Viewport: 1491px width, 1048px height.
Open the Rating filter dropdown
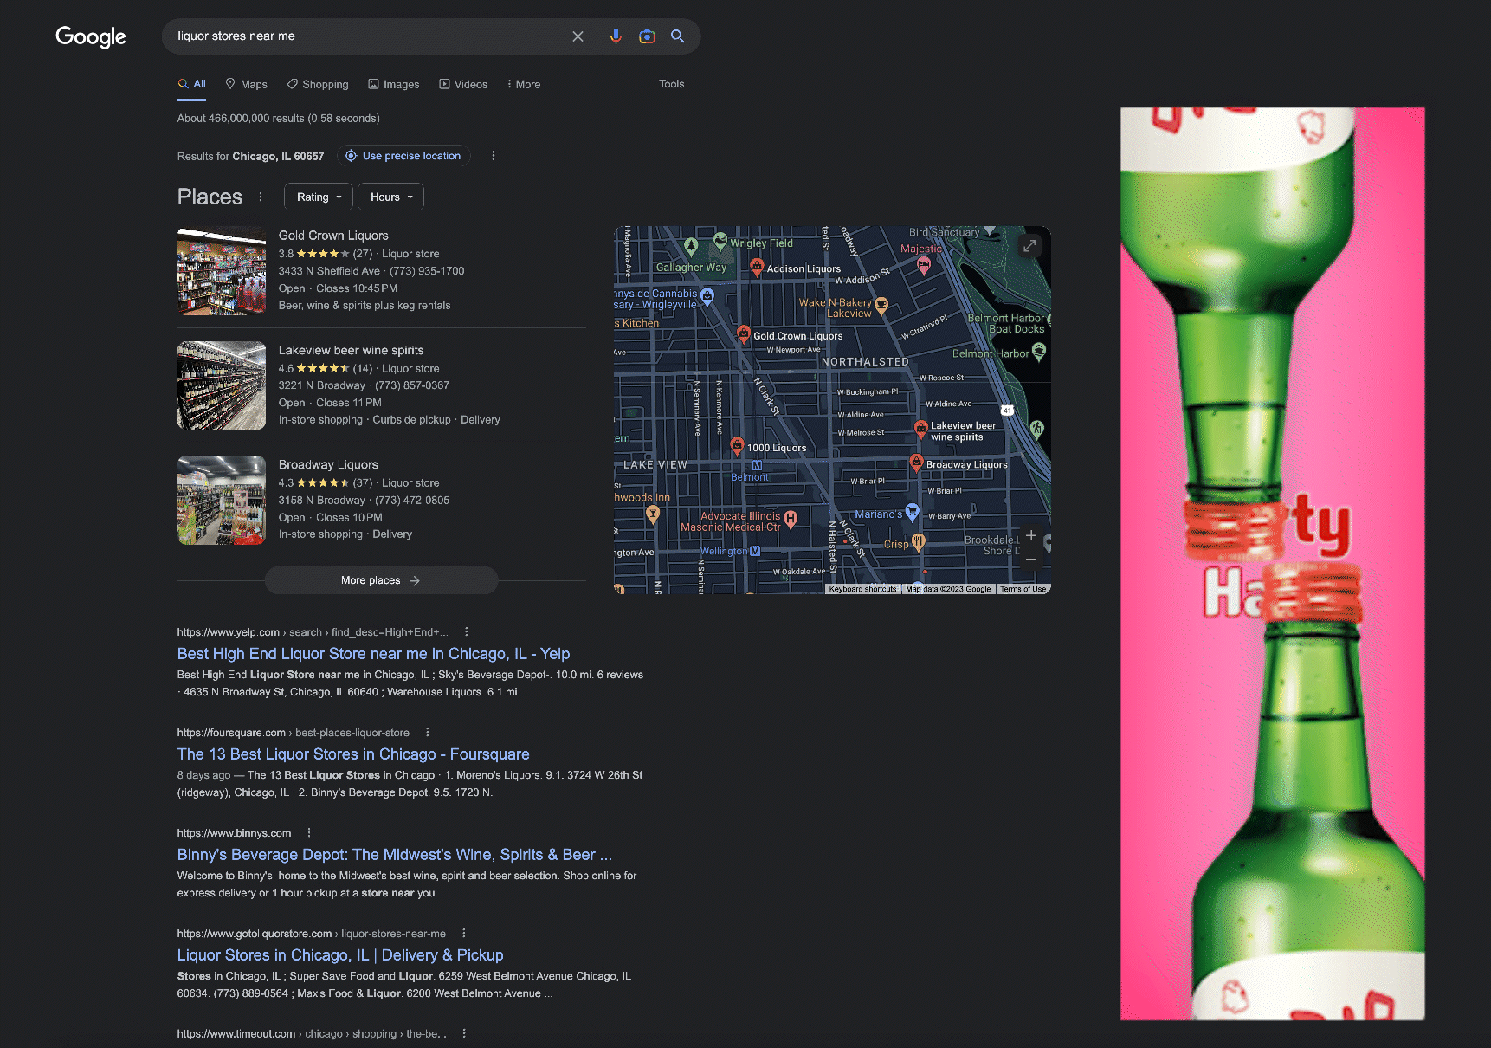coord(319,197)
